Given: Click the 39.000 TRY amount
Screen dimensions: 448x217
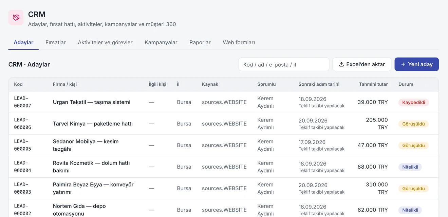Looking at the screenshot, I should point(373,102).
